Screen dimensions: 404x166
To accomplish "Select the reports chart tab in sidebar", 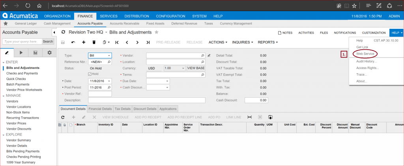I will pyautogui.click(x=35, y=52).
